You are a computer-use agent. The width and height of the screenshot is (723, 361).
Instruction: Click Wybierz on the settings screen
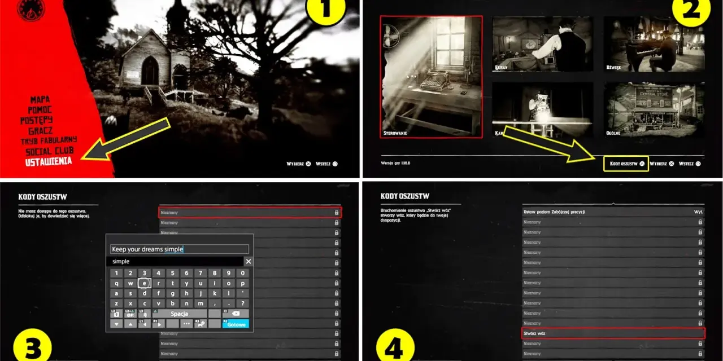click(661, 164)
